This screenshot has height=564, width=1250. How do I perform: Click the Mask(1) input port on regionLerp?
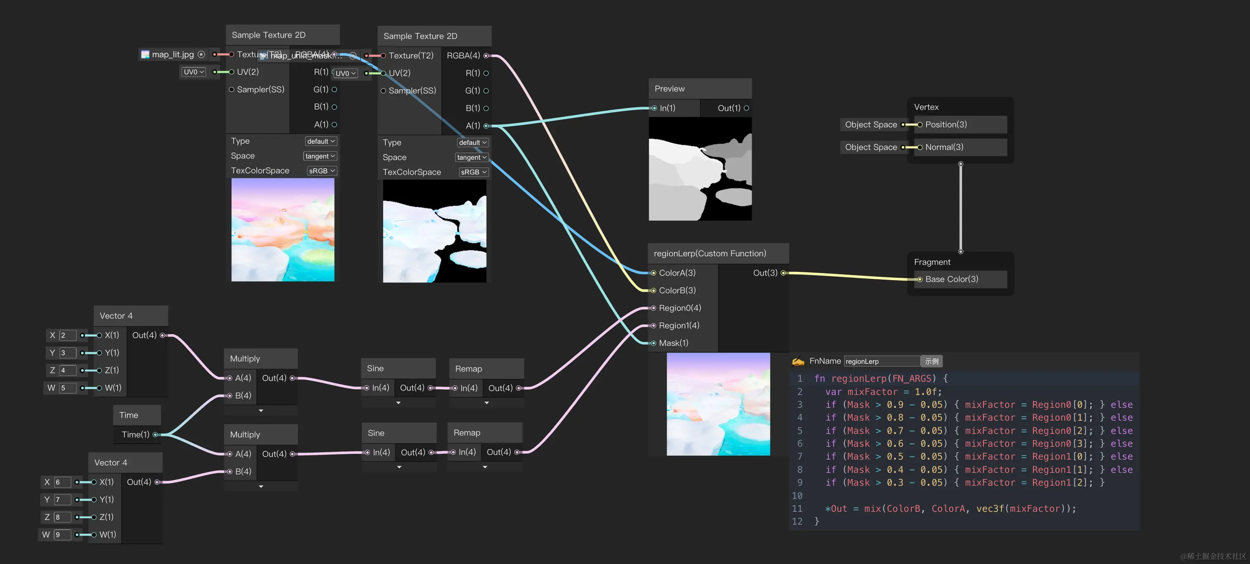click(654, 343)
